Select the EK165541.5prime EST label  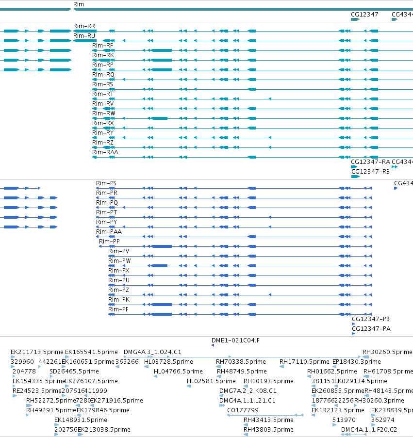click(x=91, y=352)
